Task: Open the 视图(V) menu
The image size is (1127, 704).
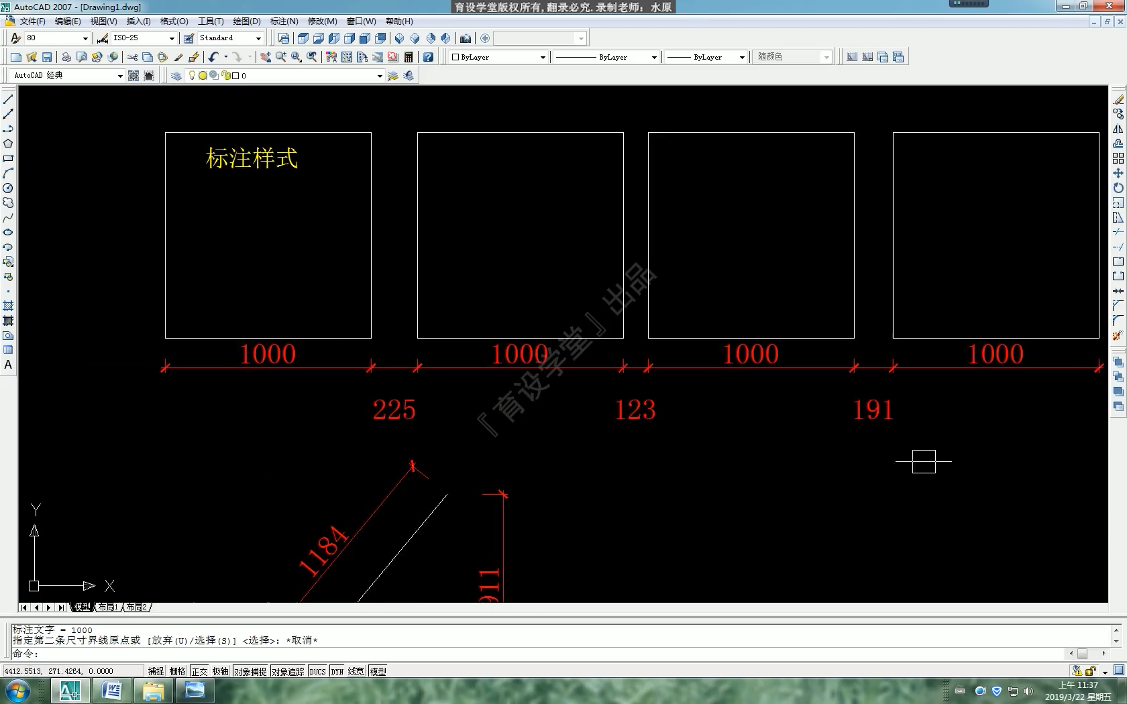Action: click(103, 21)
